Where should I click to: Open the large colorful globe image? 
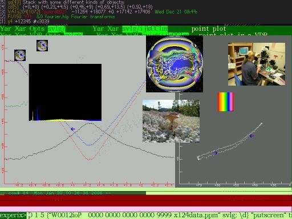click(x=175, y=64)
